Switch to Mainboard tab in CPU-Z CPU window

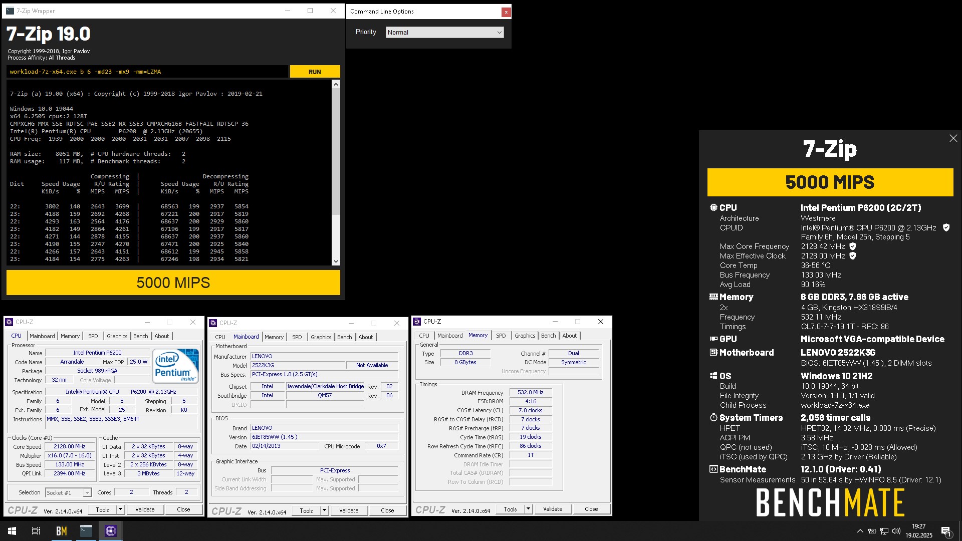coord(42,336)
